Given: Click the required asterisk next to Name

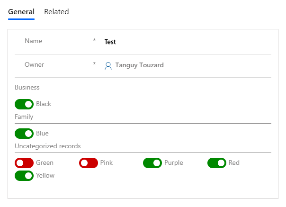Looking at the screenshot, I should click(x=94, y=41).
